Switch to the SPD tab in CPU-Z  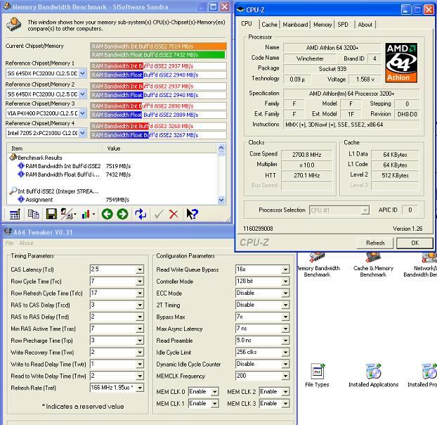tap(343, 25)
